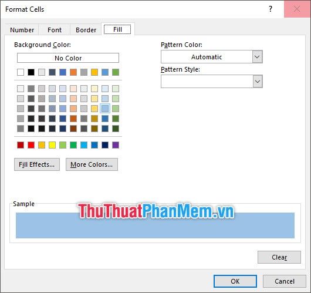Click the Clear button
The height and width of the screenshot is (293, 311).
279,257
